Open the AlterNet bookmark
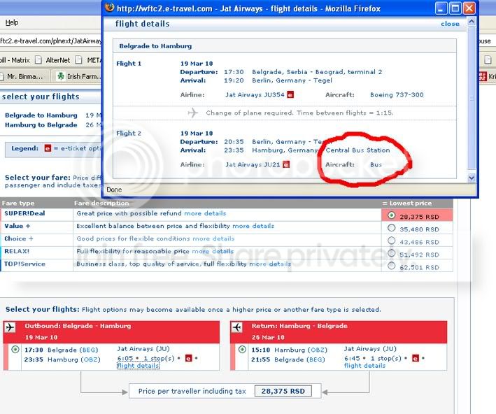Screen dimensions: 496x414 59,59
